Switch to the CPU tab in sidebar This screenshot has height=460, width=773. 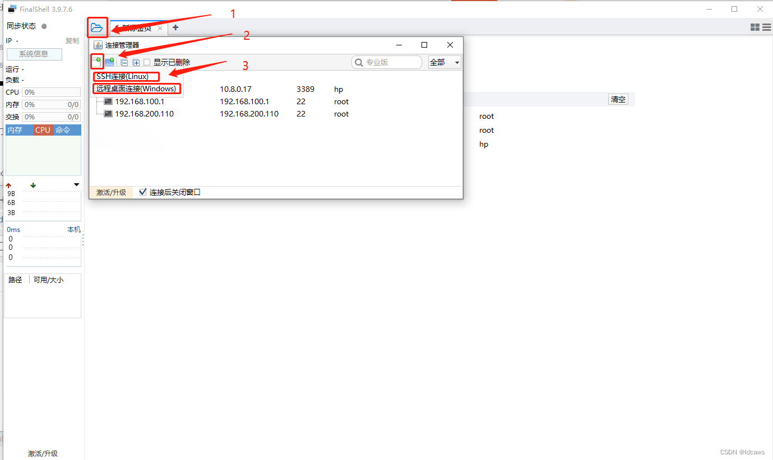click(43, 130)
